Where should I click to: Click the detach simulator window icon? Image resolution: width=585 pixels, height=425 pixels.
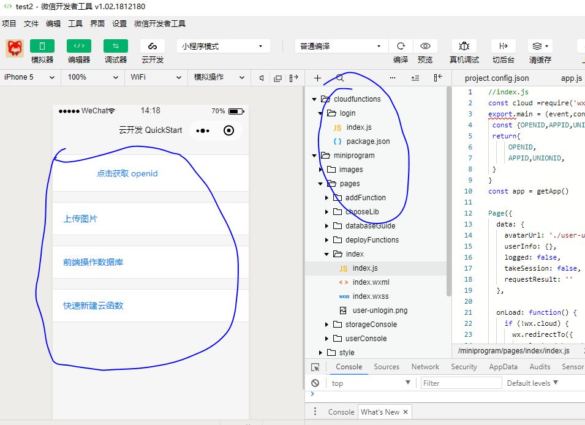[277, 78]
